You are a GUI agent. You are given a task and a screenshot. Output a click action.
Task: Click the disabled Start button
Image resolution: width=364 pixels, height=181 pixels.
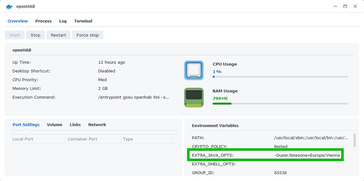[15, 35]
